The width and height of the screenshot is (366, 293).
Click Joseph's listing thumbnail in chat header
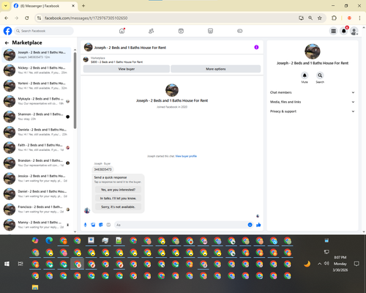[x=89, y=48]
